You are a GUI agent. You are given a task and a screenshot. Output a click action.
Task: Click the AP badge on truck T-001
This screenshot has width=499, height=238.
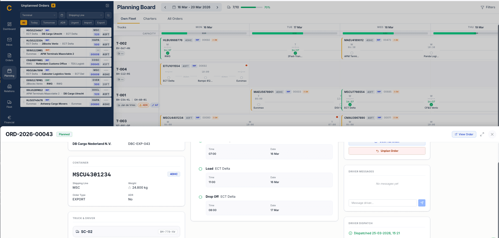click(155, 105)
